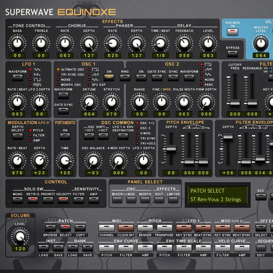Click the Patch Copy button
The image size is (273, 273).
(x=80, y=228)
